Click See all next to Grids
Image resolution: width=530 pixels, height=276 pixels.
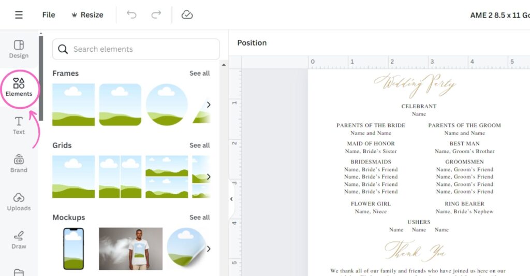tap(199, 146)
